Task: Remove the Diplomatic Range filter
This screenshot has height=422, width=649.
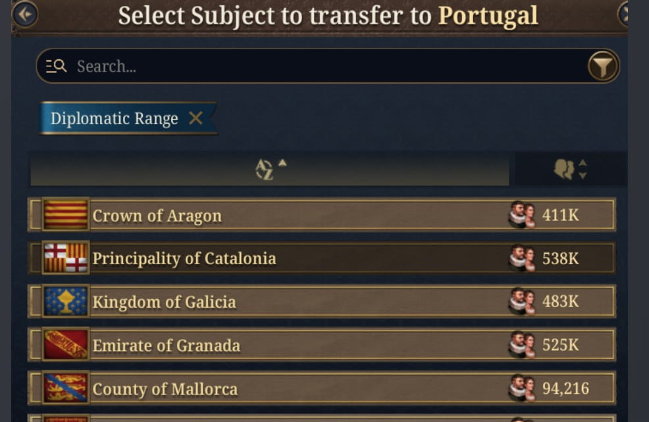Action: (x=195, y=119)
